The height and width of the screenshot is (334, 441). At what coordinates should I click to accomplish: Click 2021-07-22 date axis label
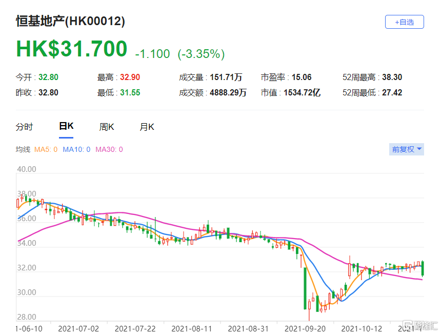[x=135, y=329]
